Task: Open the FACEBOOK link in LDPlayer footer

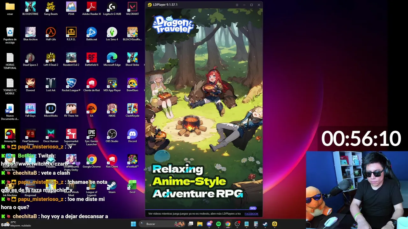Action: click(251, 214)
